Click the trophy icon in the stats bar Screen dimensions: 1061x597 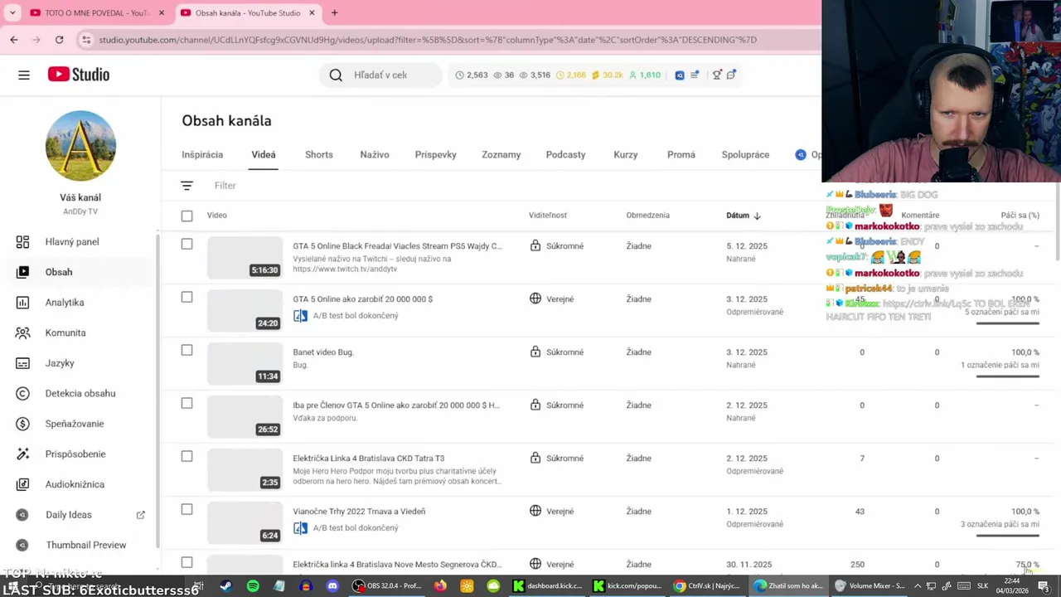pyautogui.click(x=717, y=75)
